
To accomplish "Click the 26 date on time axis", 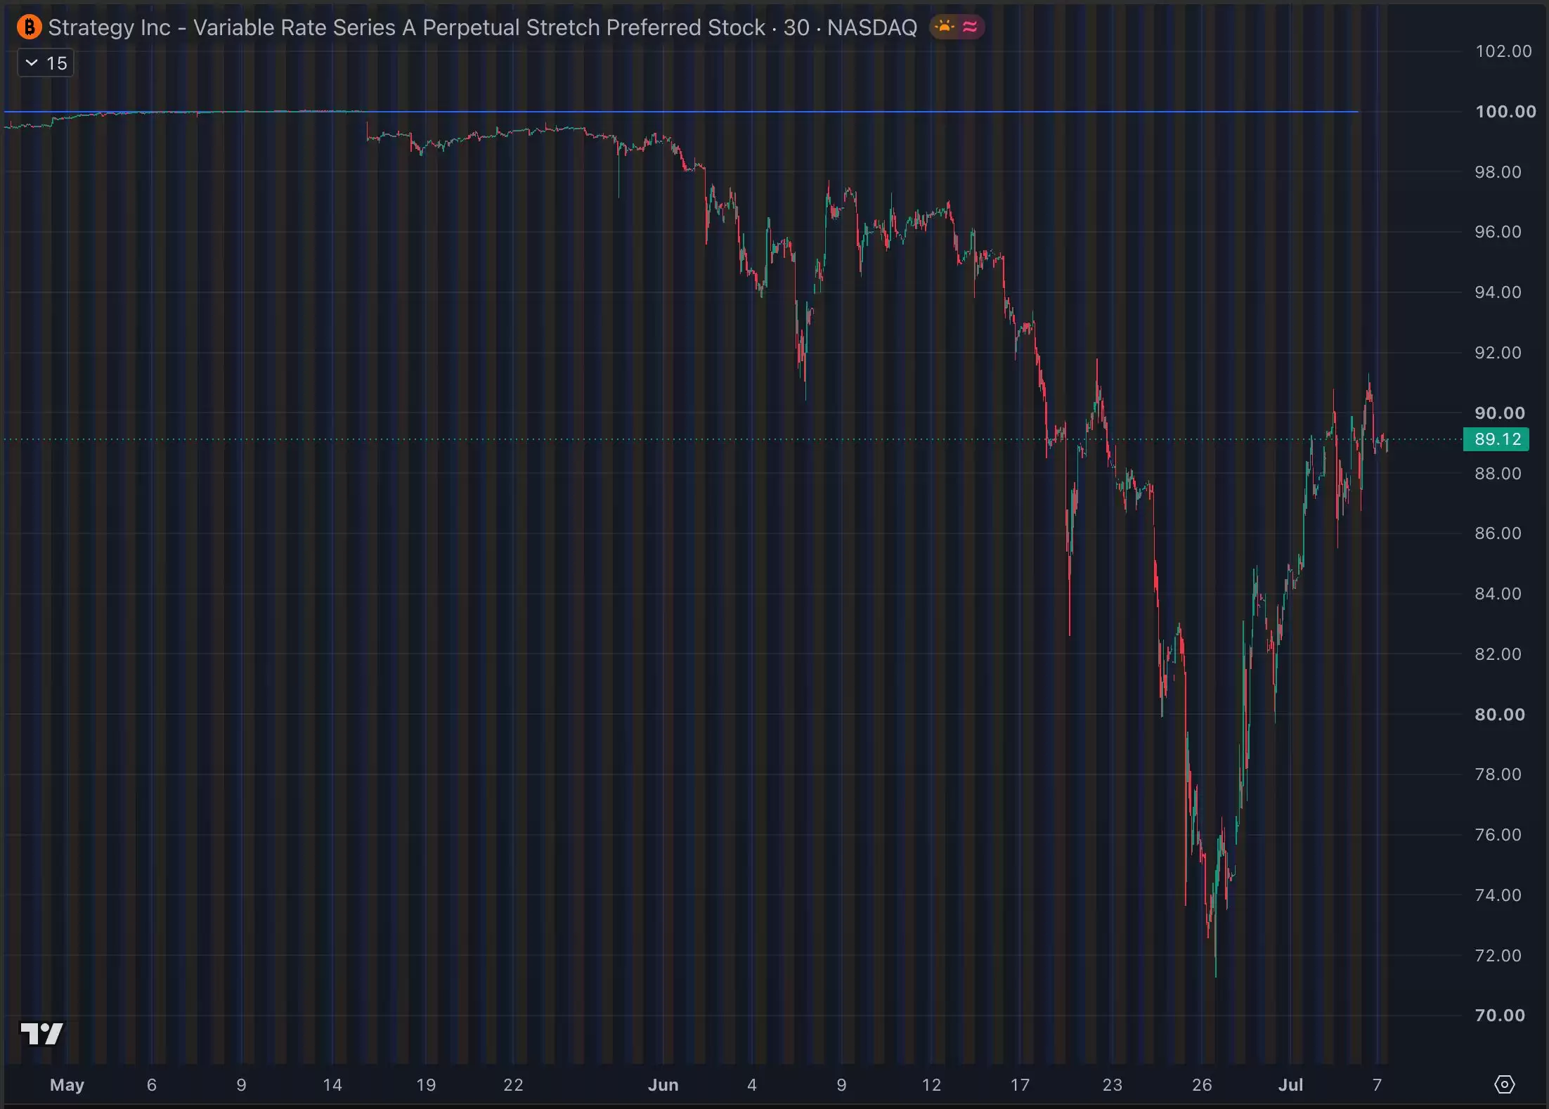I will [x=1202, y=1084].
